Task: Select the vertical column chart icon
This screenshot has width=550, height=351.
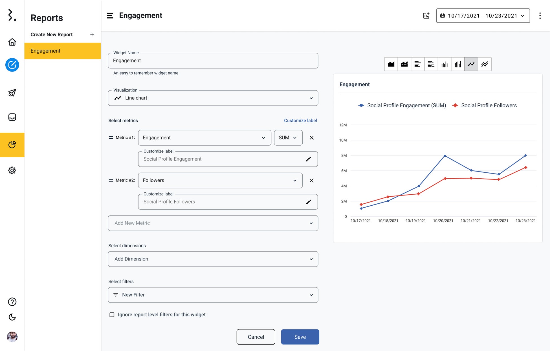Action: (445, 64)
